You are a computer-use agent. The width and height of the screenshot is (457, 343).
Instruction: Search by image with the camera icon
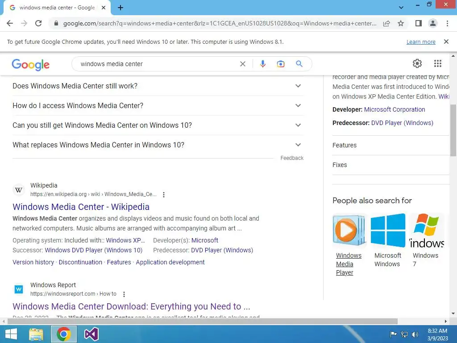click(x=281, y=64)
